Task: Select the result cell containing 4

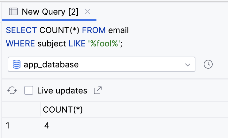Action: [x=47, y=126]
